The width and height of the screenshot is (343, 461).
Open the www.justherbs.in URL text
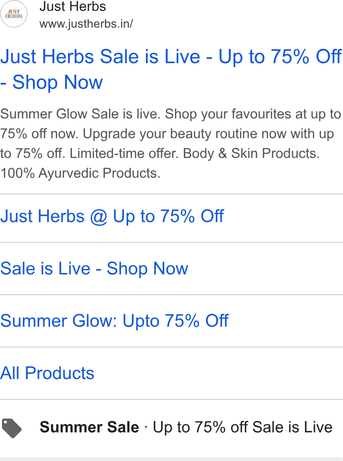click(86, 24)
